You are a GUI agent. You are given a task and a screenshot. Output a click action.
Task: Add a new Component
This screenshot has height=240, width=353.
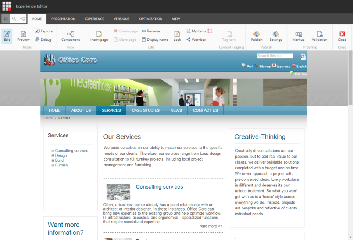point(71,36)
